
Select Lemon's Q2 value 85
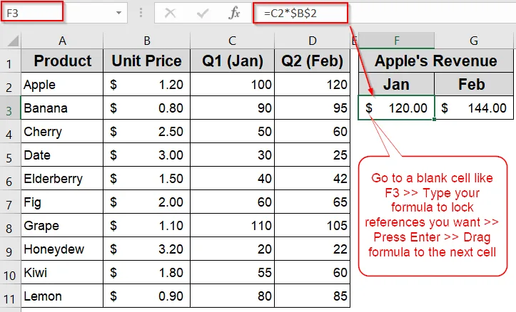point(313,296)
